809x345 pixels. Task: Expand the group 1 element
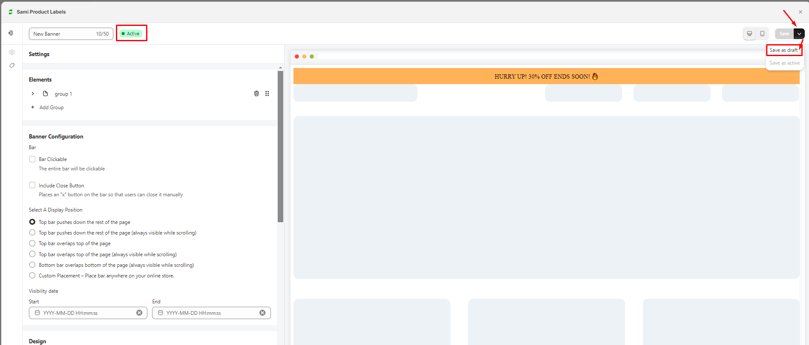tap(33, 93)
